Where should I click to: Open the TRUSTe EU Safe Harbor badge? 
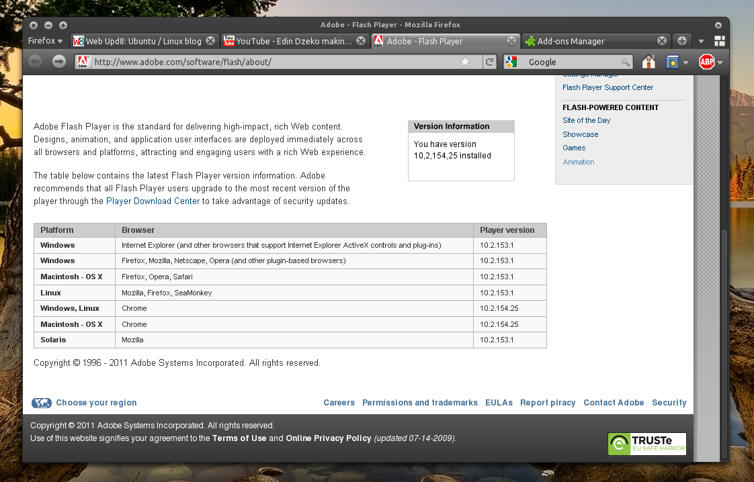646,444
